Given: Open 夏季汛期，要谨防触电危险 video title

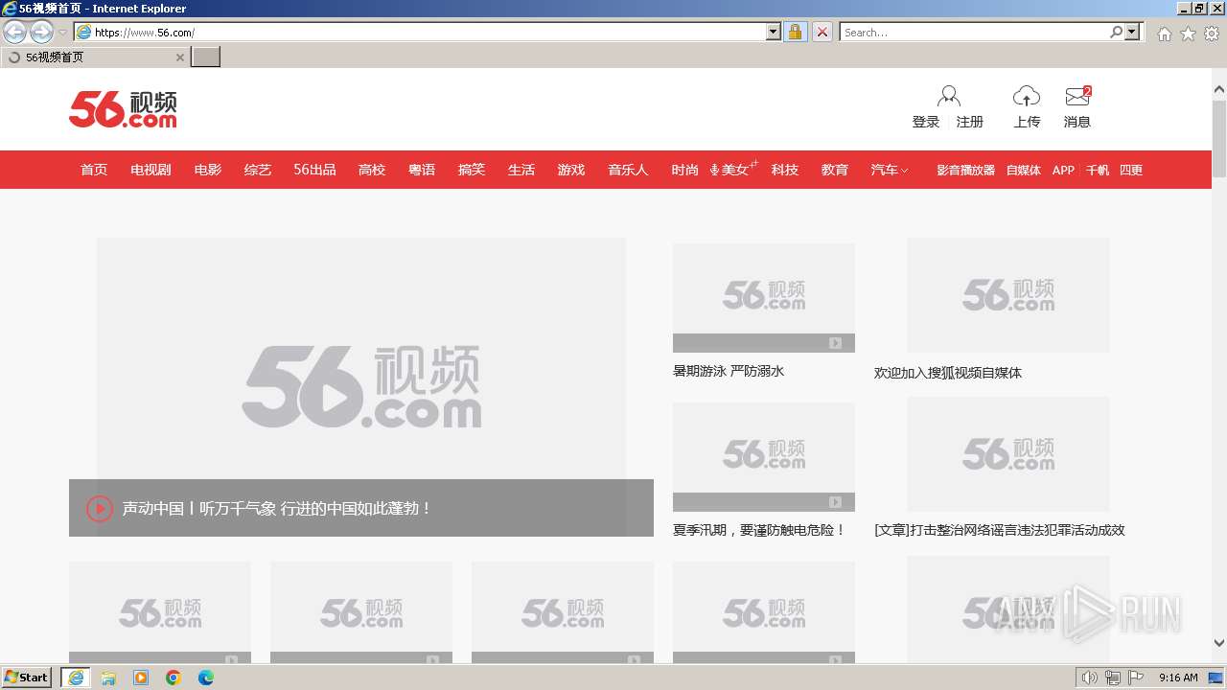Looking at the screenshot, I should [759, 530].
